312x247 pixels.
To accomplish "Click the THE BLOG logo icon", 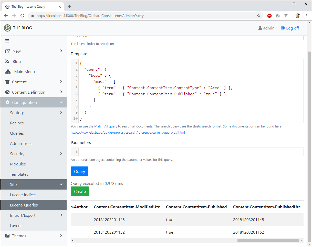I will click(7, 28).
